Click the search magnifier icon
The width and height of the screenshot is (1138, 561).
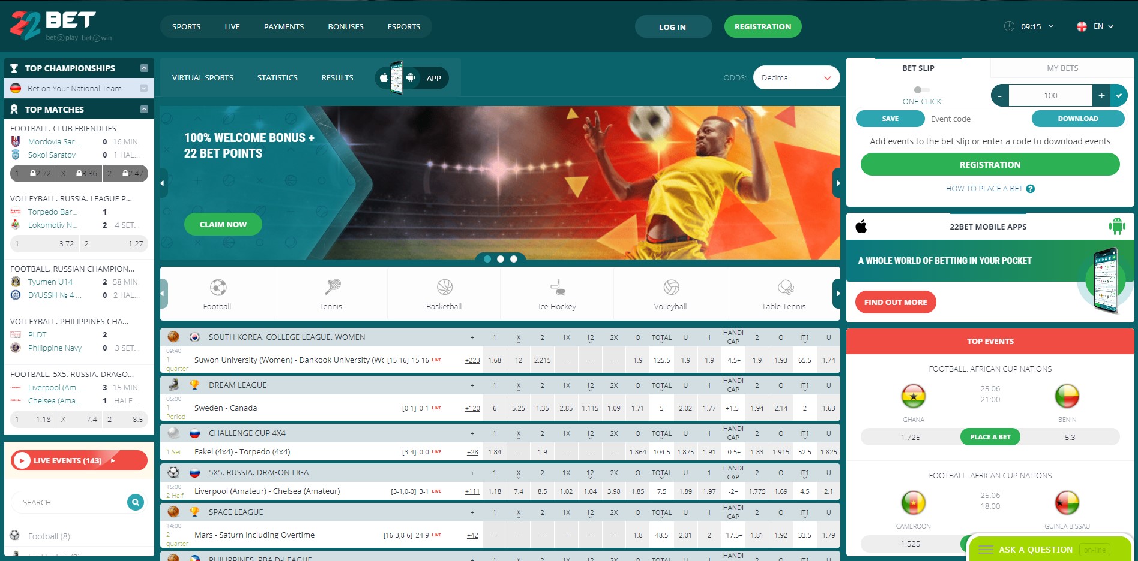tap(136, 502)
